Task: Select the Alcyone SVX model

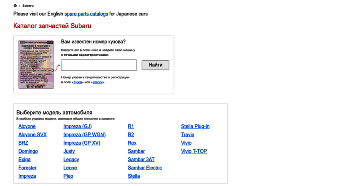Action: point(32,135)
